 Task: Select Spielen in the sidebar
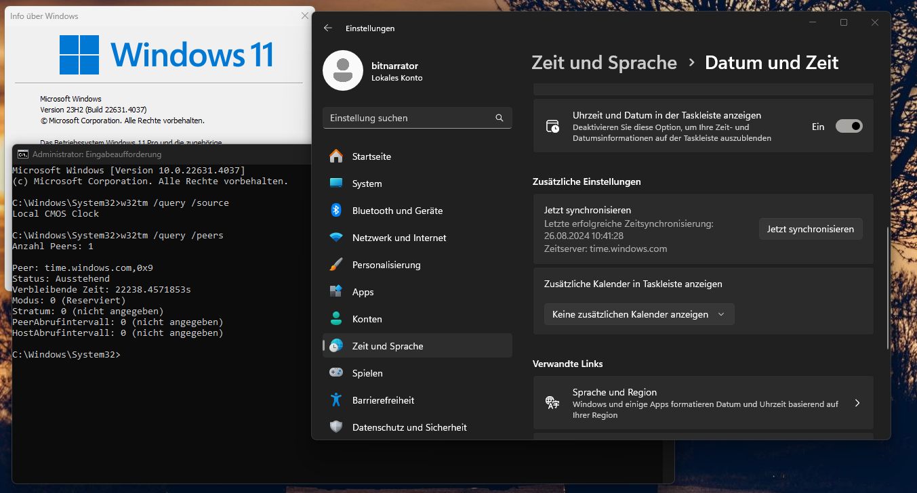417,373
